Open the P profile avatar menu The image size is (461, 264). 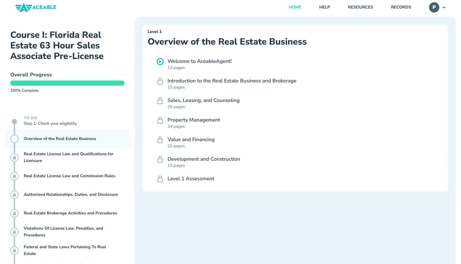[x=434, y=7]
